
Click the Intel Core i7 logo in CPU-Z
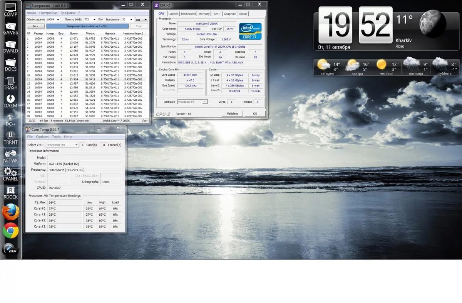click(250, 31)
